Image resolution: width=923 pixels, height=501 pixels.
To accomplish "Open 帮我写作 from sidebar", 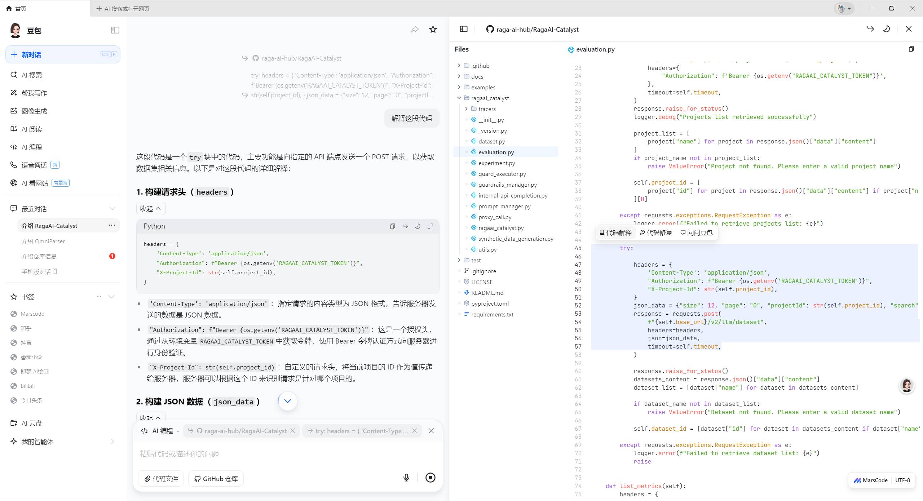I will coord(63,93).
